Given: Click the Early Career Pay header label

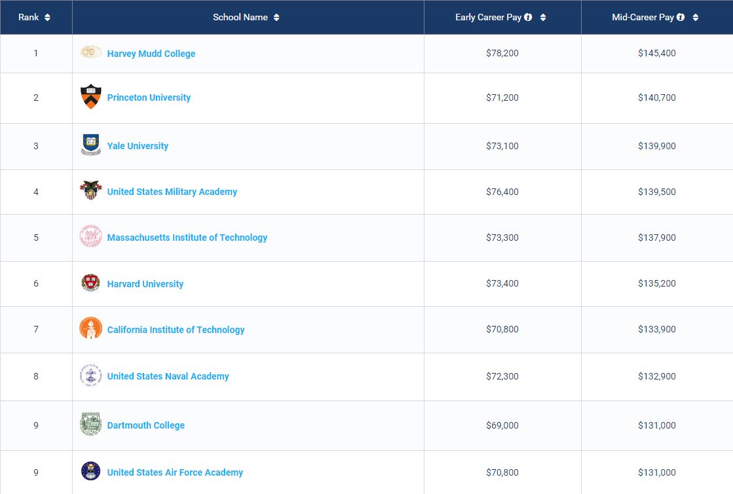Looking at the screenshot, I should 488,17.
